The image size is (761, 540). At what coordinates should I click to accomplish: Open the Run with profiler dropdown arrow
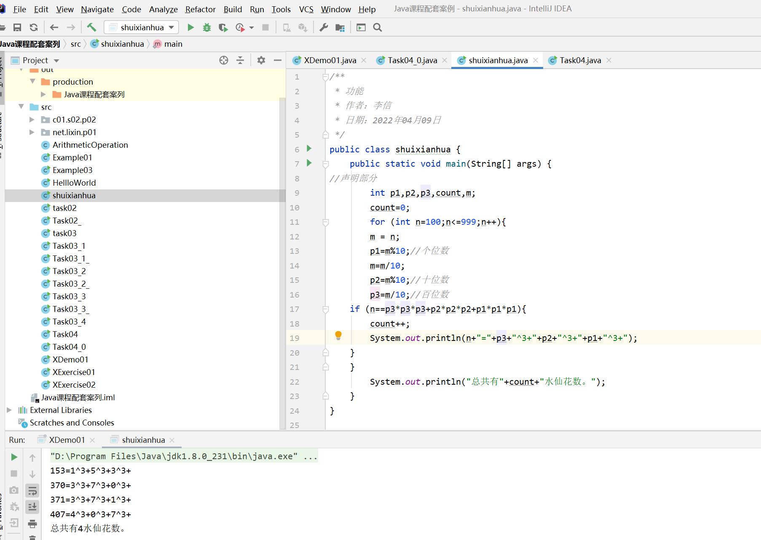(252, 28)
